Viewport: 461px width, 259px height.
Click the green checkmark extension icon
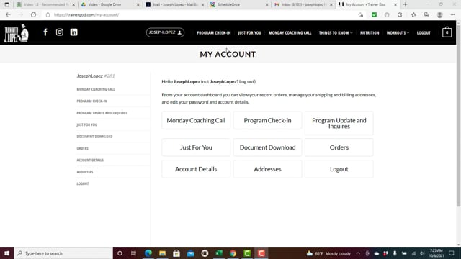click(x=374, y=14)
